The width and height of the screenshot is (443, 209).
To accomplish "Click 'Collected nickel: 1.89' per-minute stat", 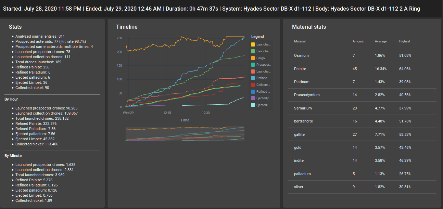I will coord(34,200).
